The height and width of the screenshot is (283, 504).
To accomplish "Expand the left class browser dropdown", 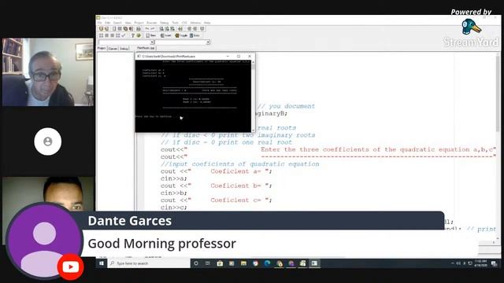I will [152, 42].
